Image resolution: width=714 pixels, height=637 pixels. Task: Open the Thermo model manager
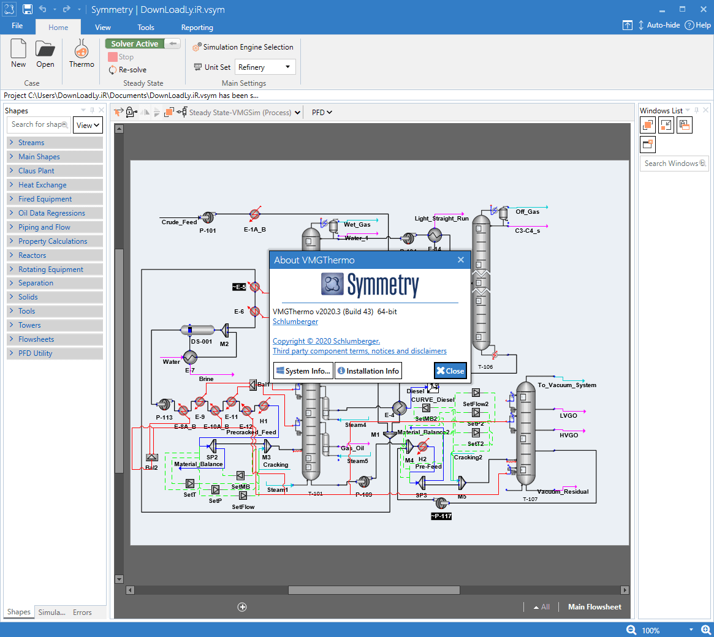[81, 53]
